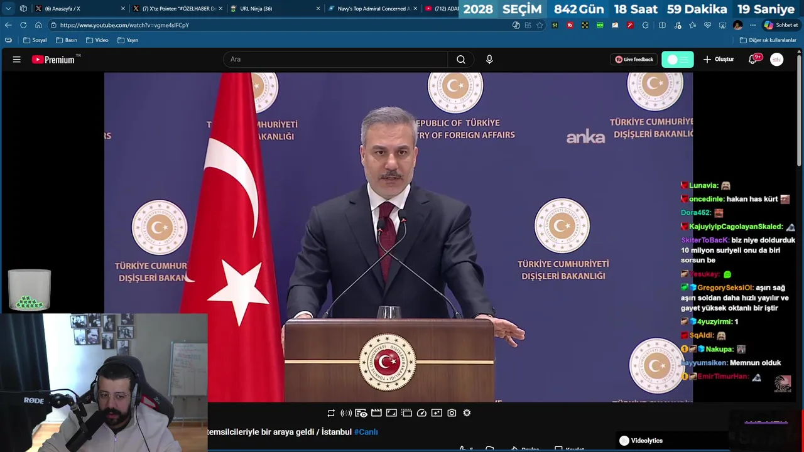The image size is (804, 452).
Task: Open the workspaces icon next to the tabs
Action: [23, 9]
